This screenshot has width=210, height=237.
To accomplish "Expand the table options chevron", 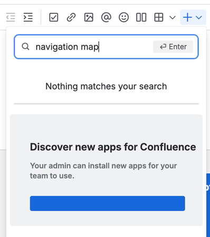I will pyautogui.click(x=173, y=17).
